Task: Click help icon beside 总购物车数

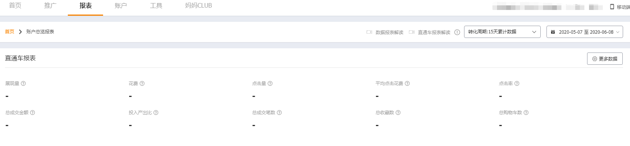Action: (x=526, y=113)
